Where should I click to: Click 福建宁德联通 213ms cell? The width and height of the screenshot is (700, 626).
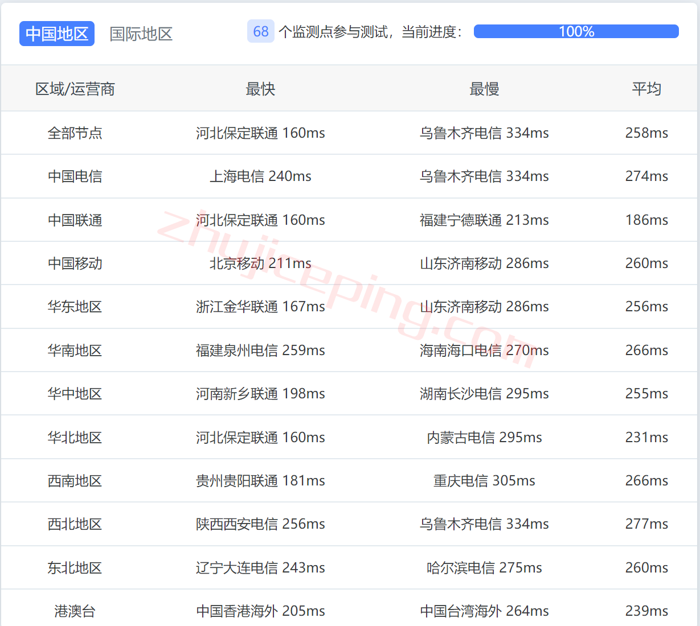[x=484, y=220]
